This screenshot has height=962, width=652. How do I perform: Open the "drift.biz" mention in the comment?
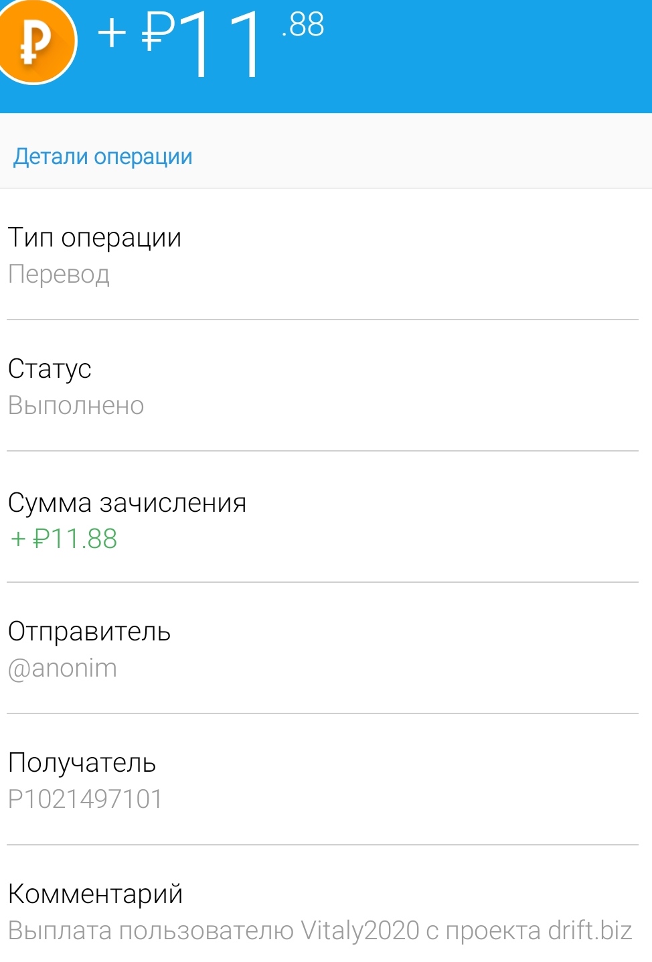click(590, 931)
